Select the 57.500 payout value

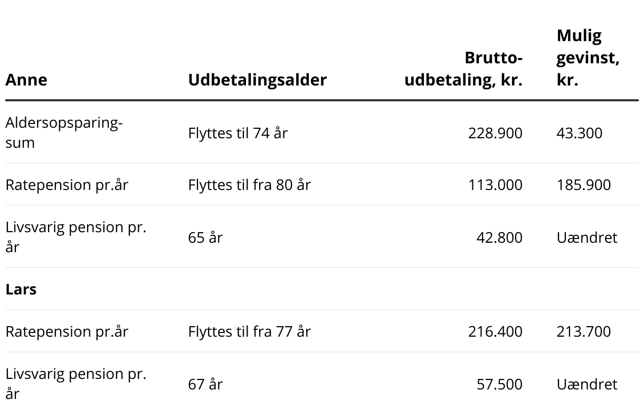pos(499,384)
